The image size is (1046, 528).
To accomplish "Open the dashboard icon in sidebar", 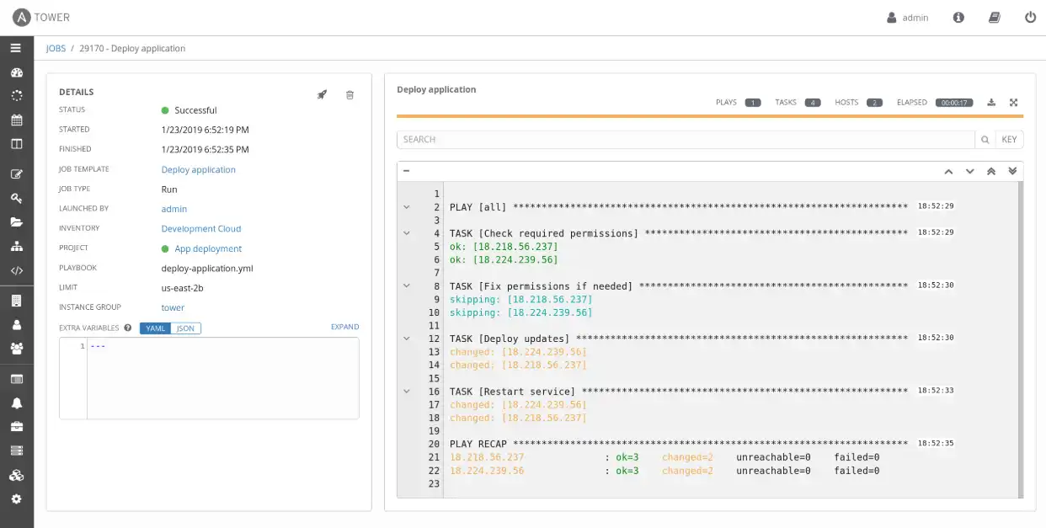I will point(16,72).
